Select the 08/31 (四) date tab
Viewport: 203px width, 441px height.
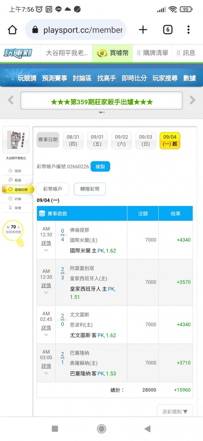[73, 141]
